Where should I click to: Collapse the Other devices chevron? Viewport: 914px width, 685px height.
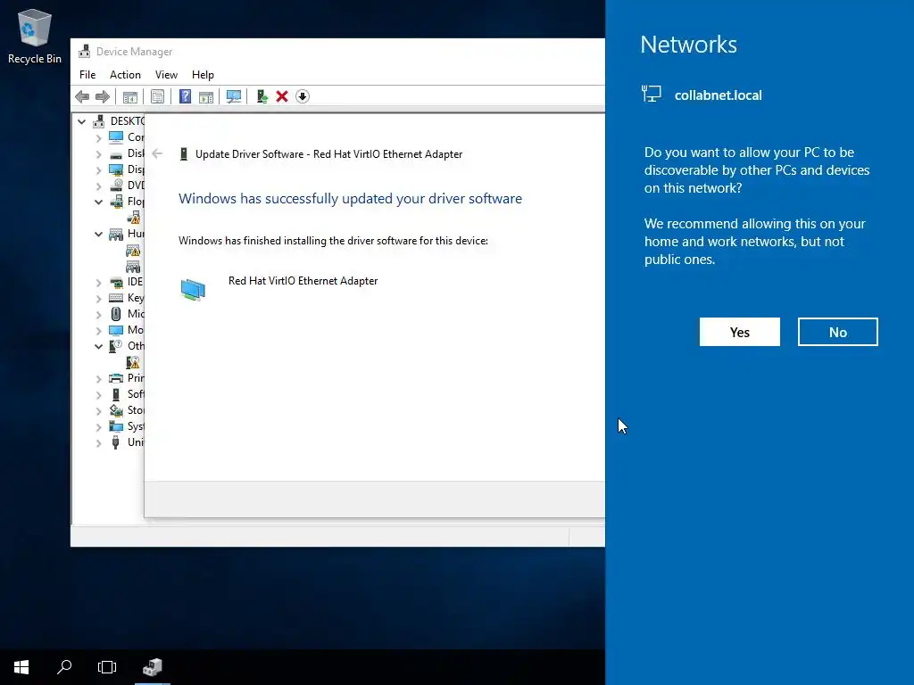point(98,347)
